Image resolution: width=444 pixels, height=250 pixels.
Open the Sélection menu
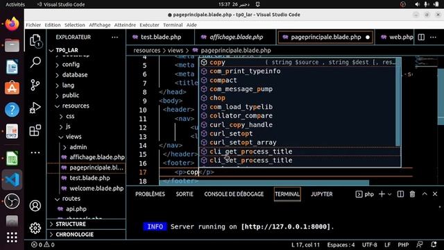pos(75,25)
